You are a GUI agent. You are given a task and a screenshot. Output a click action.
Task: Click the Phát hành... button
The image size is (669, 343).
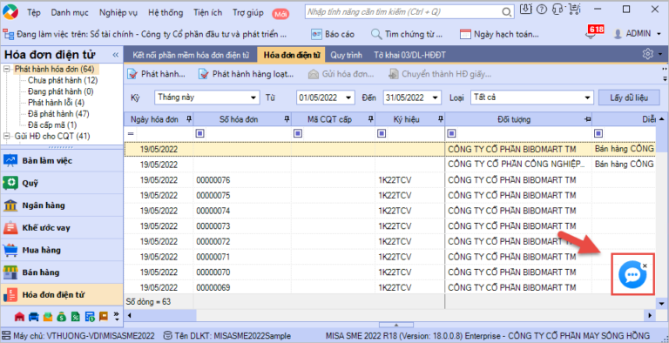(156, 74)
